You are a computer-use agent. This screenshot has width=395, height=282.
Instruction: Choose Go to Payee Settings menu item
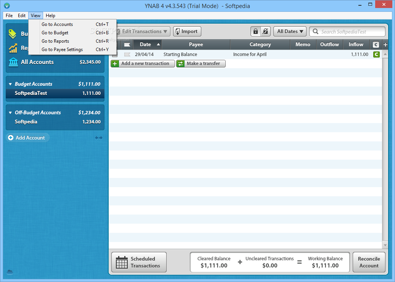72,50
